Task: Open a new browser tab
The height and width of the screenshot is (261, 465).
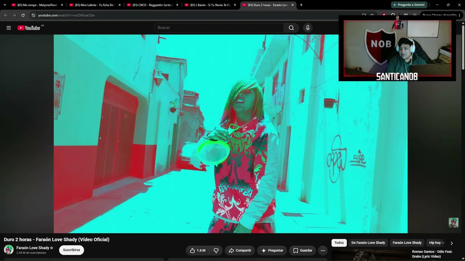Action: coord(301,5)
